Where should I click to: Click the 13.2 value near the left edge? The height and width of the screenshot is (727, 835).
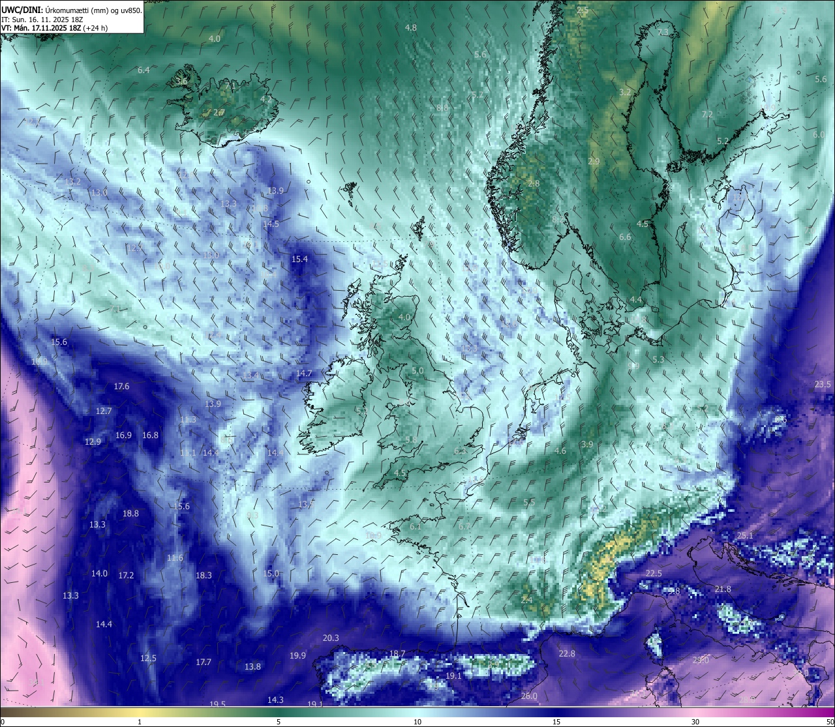[x=72, y=181]
